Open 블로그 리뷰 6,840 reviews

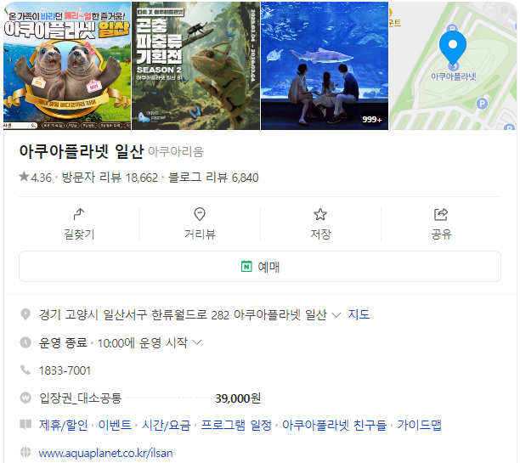coord(213,178)
